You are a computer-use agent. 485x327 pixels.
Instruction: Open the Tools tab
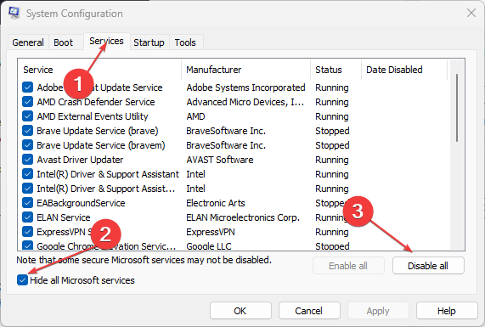(185, 42)
